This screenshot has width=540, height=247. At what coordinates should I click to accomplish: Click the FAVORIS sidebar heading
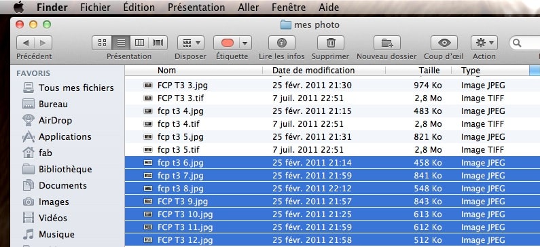(x=33, y=73)
